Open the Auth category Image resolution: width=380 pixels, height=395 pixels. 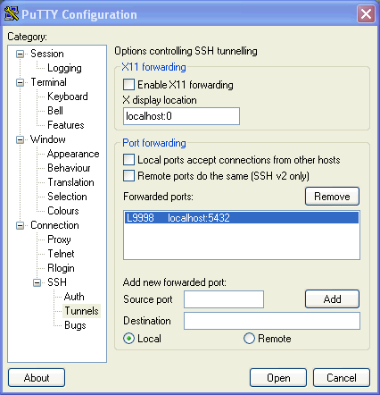point(74,297)
